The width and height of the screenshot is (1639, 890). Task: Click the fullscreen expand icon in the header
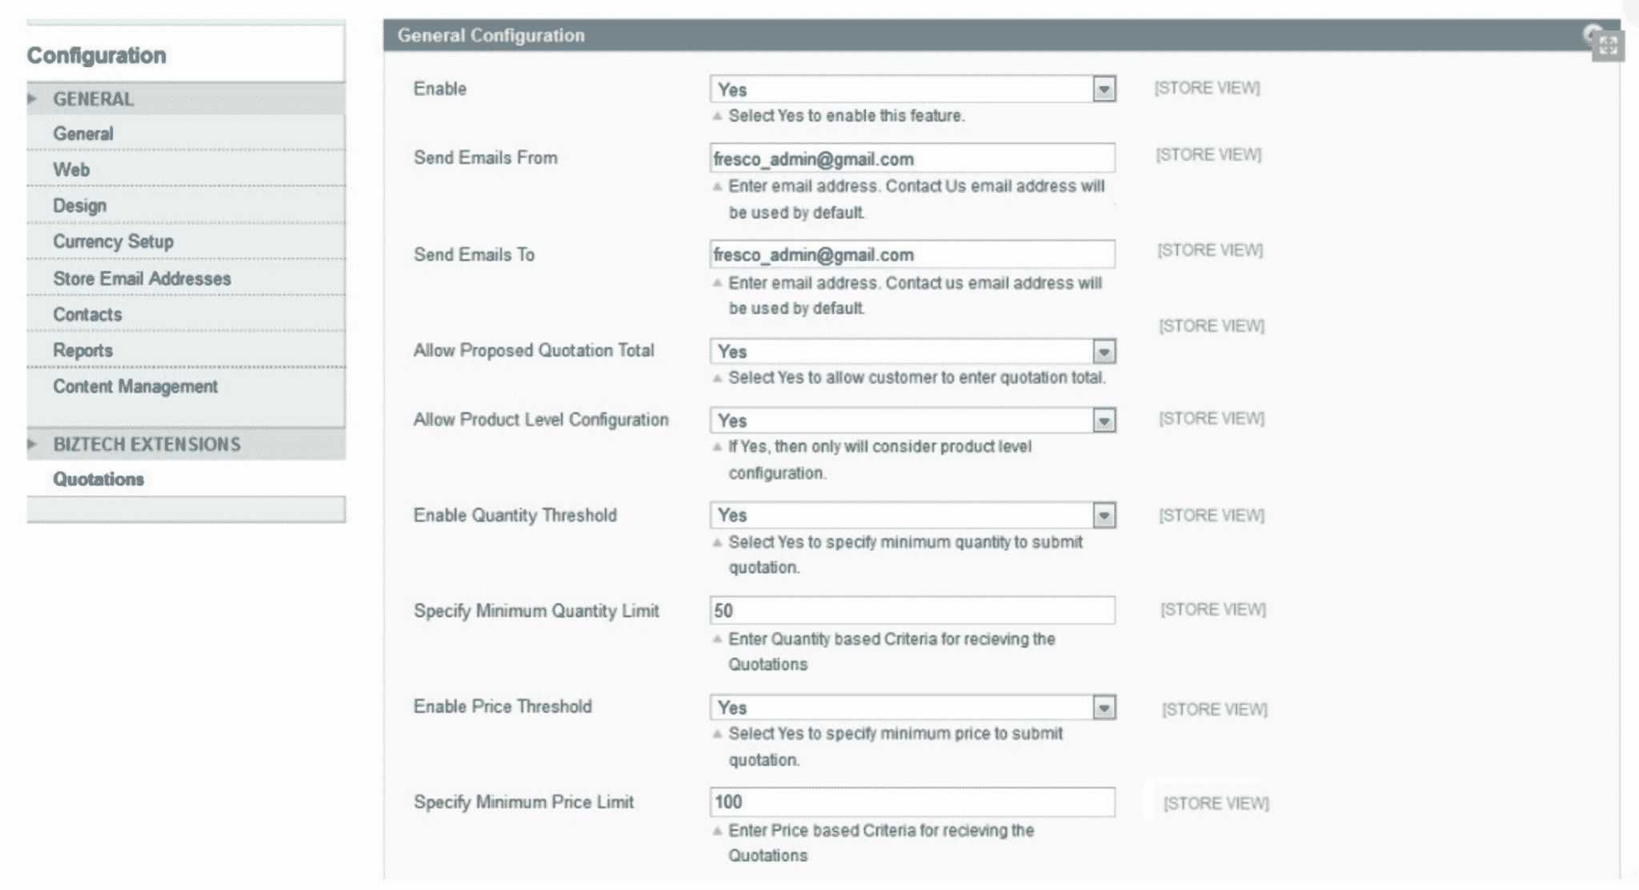pos(1608,46)
